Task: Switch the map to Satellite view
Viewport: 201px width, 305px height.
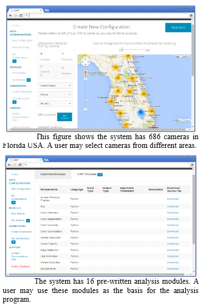Action: 185,56
